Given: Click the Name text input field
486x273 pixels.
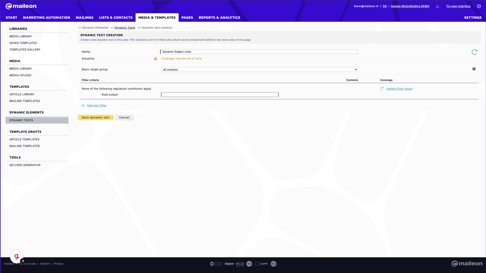Looking at the screenshot, I should 259,51.
